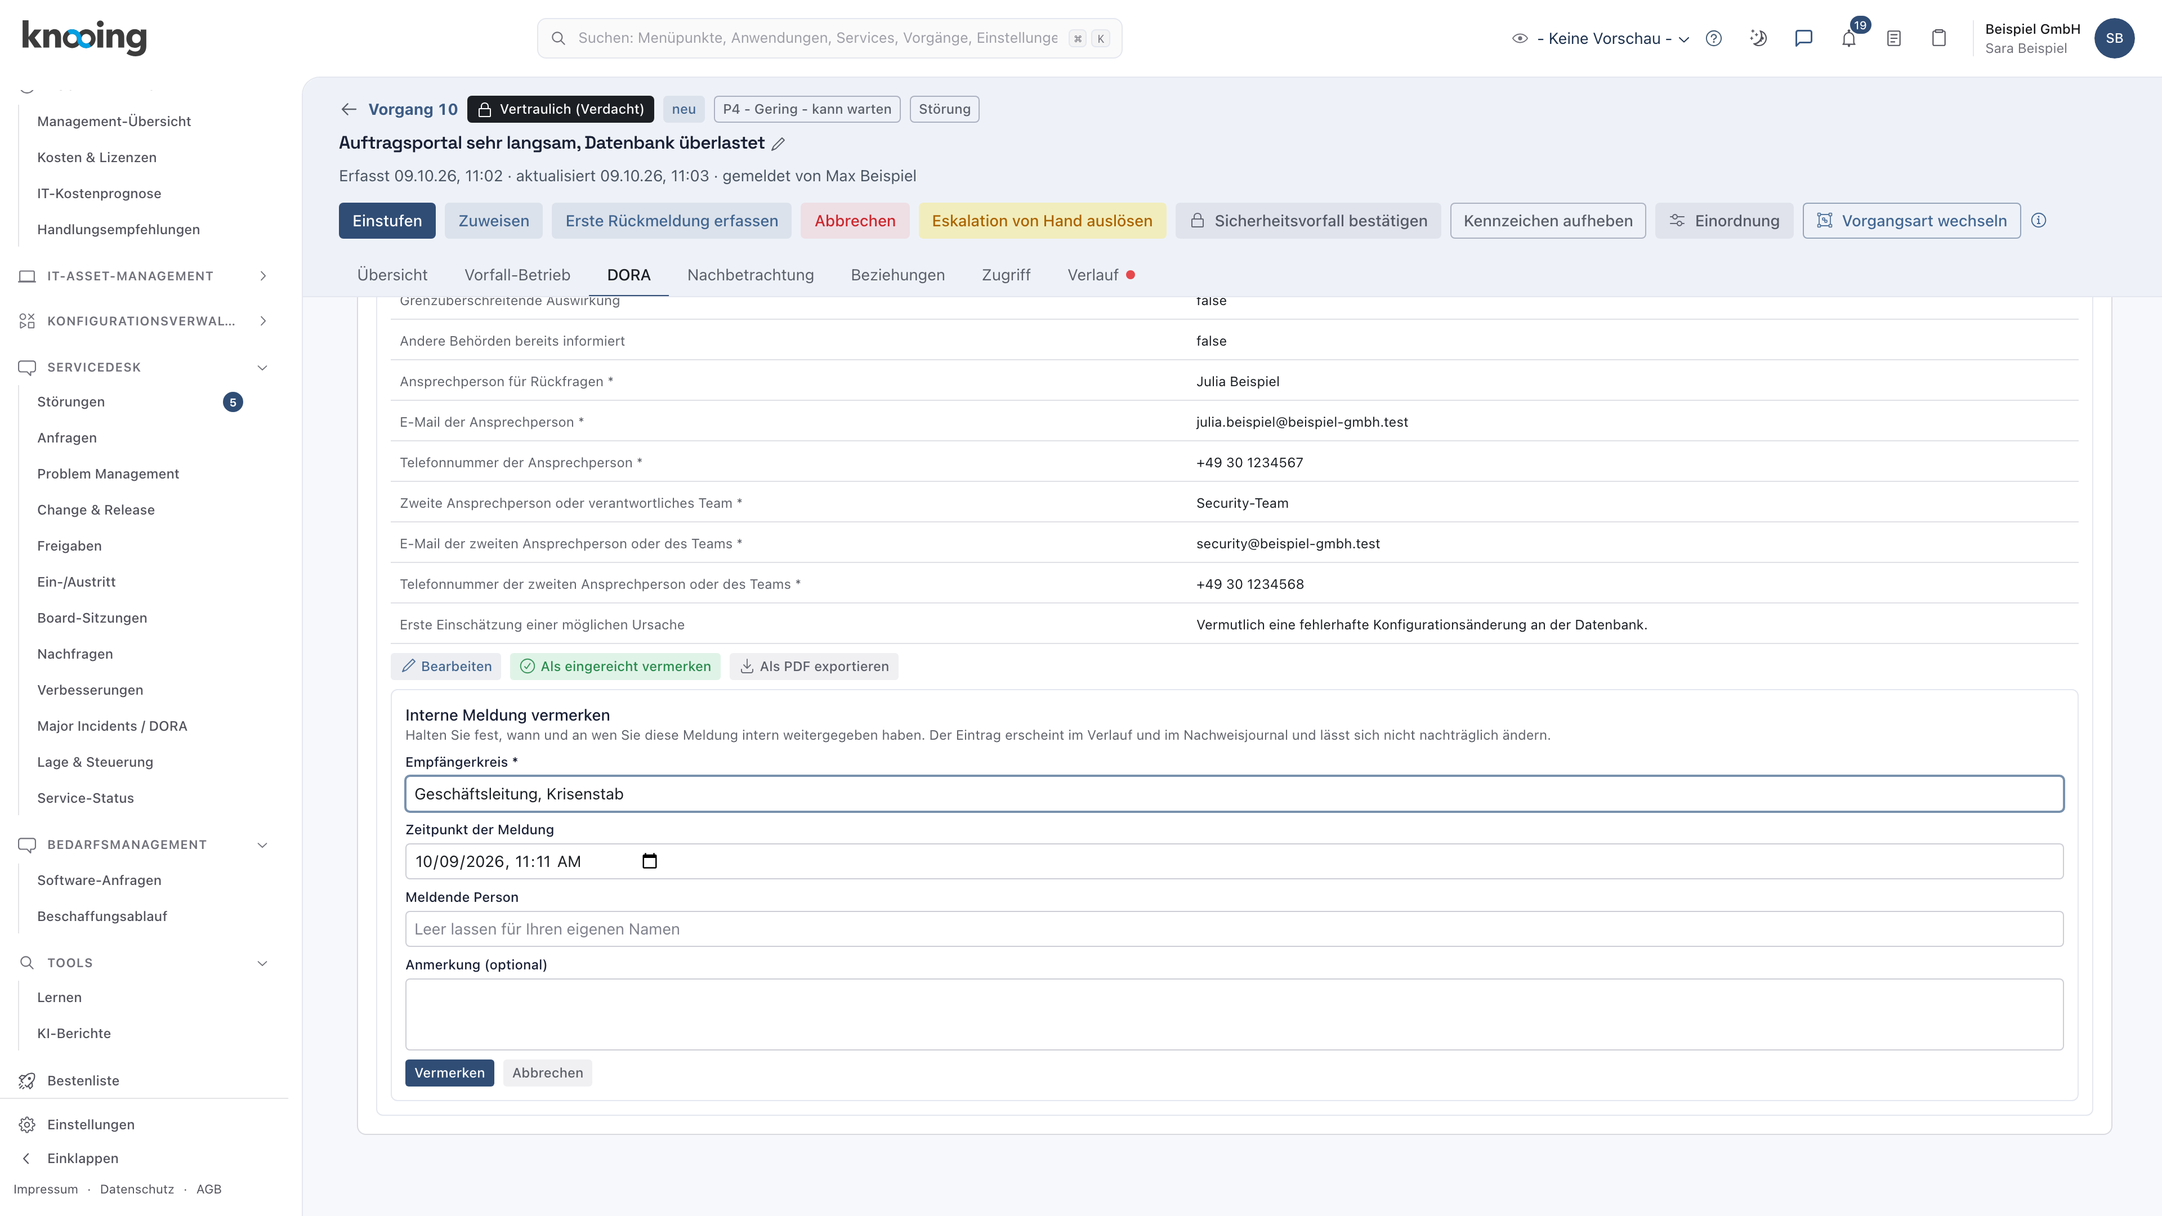Switch to the Nachbetrachtung tab
The height and width of the screenshot is (1216, 2162).
pos(751,275)
